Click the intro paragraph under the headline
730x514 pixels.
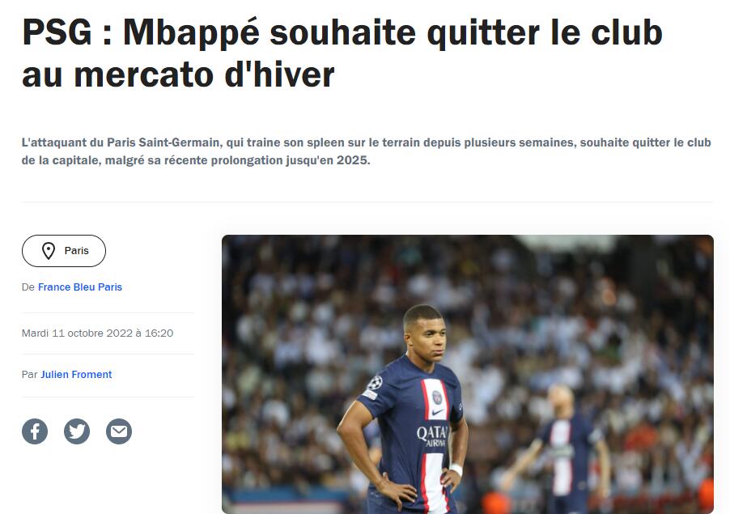click(x=367, y=151)
